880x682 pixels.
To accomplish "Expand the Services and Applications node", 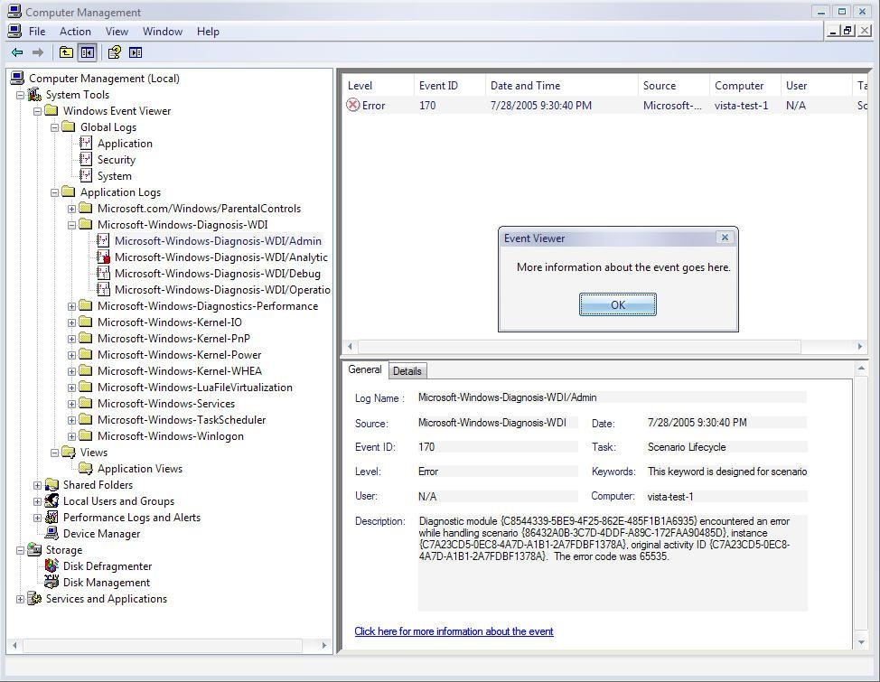I will point(21,599).
